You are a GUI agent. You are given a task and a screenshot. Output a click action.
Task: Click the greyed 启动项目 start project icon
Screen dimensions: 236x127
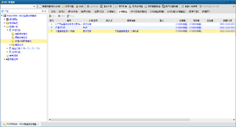[88, 6]
